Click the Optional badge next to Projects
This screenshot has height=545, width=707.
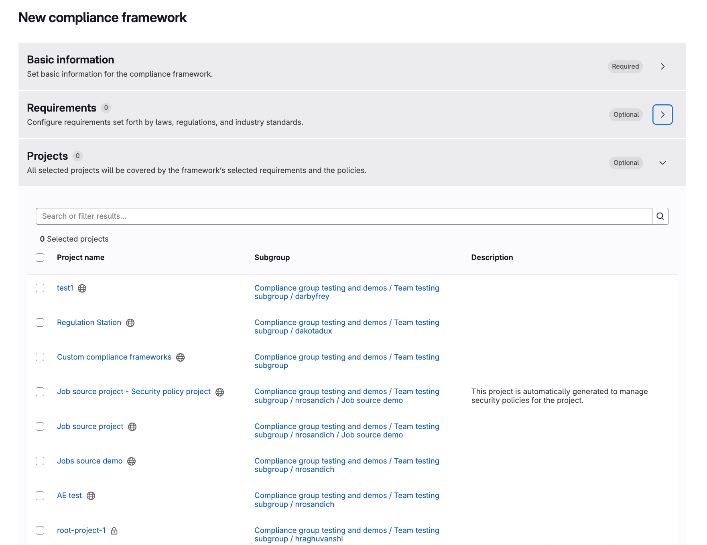(626, 163)
